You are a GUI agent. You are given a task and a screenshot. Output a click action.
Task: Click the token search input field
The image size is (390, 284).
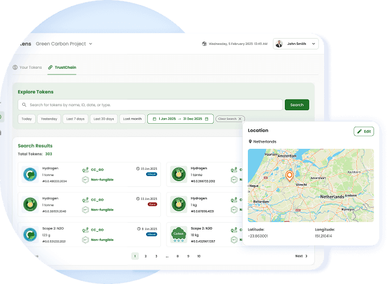[x=150, y=105]
